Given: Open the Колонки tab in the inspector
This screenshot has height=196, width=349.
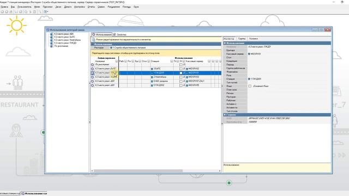Looking at the screenshot, I should (253, 39).
